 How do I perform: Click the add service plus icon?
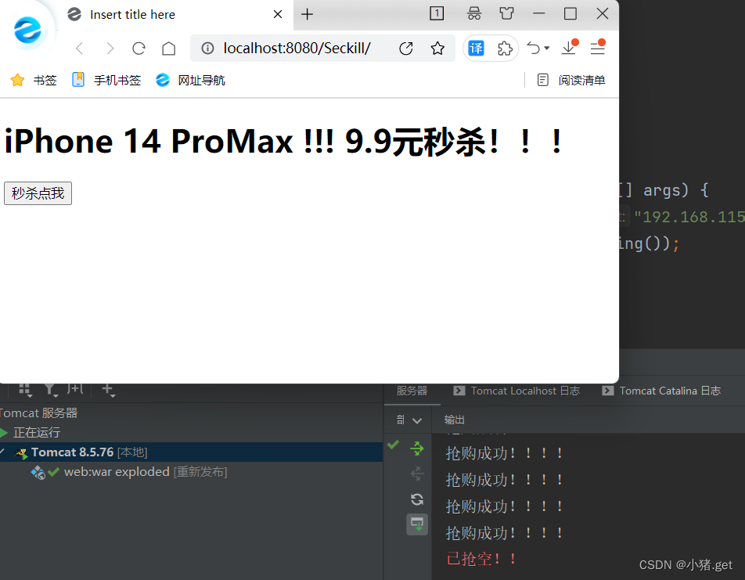pyautogui.click(x=108, y=389)
